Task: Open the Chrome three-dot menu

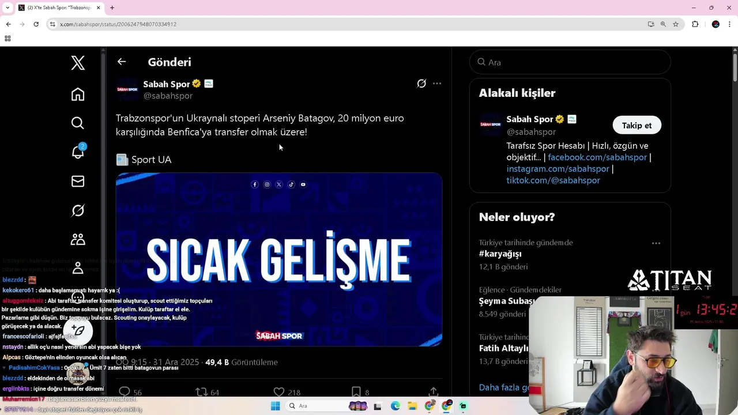Action: pyautogui.click(x=730, y=24)
